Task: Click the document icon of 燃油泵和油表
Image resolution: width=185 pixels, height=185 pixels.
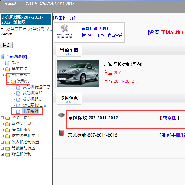Action: click(18, 105)
